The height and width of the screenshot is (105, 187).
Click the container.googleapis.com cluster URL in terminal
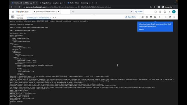click(67, 86)
